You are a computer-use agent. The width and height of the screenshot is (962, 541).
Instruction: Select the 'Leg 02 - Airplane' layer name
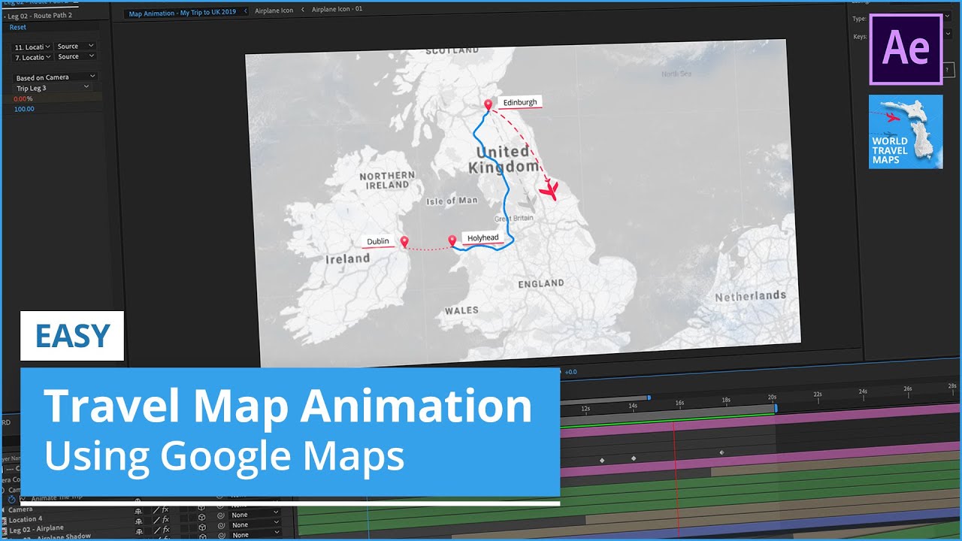point(36,529)
